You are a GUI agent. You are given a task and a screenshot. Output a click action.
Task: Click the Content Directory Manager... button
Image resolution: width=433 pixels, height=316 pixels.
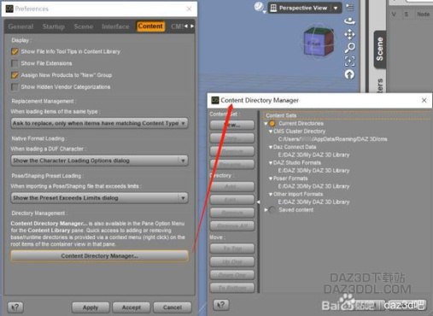[99, 256]
